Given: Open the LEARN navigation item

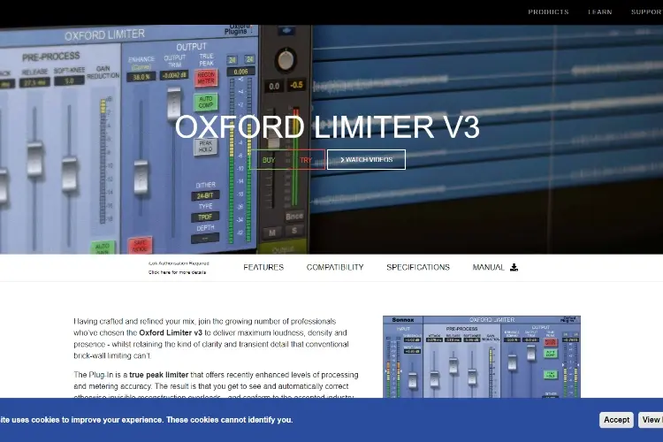Looking at the screenshot, I should (599, 11).
